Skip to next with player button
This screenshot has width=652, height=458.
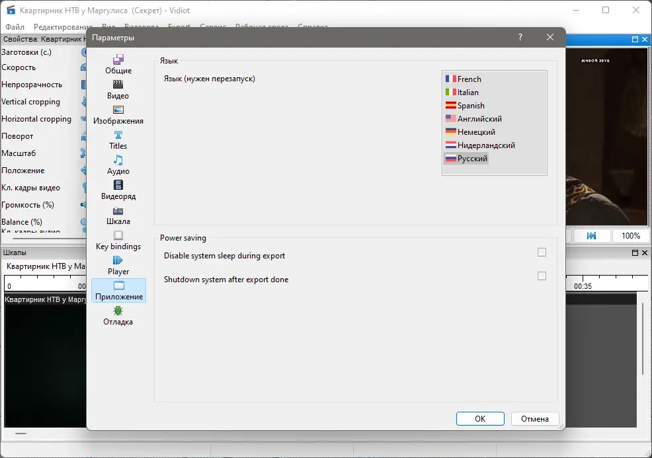(591, 236)
